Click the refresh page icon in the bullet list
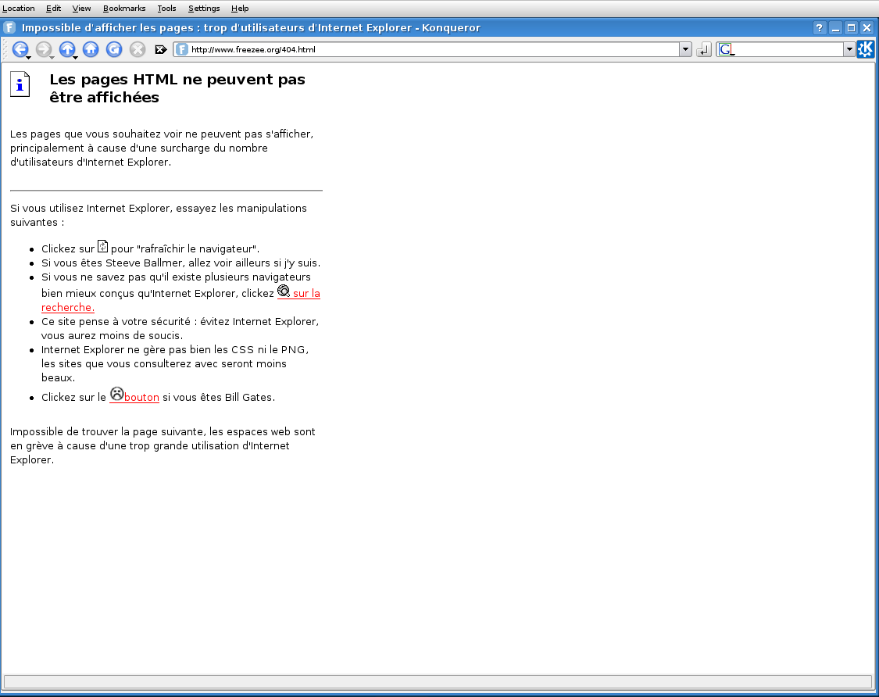This screenshot has width=879, height=697. [x=102, y=246]
